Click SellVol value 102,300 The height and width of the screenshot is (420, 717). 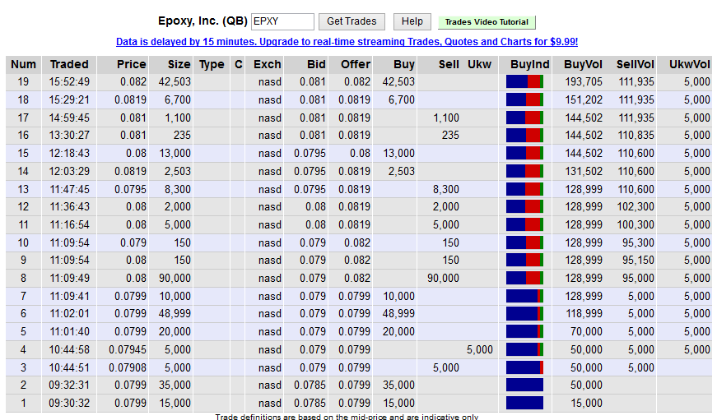click(636, 206)
